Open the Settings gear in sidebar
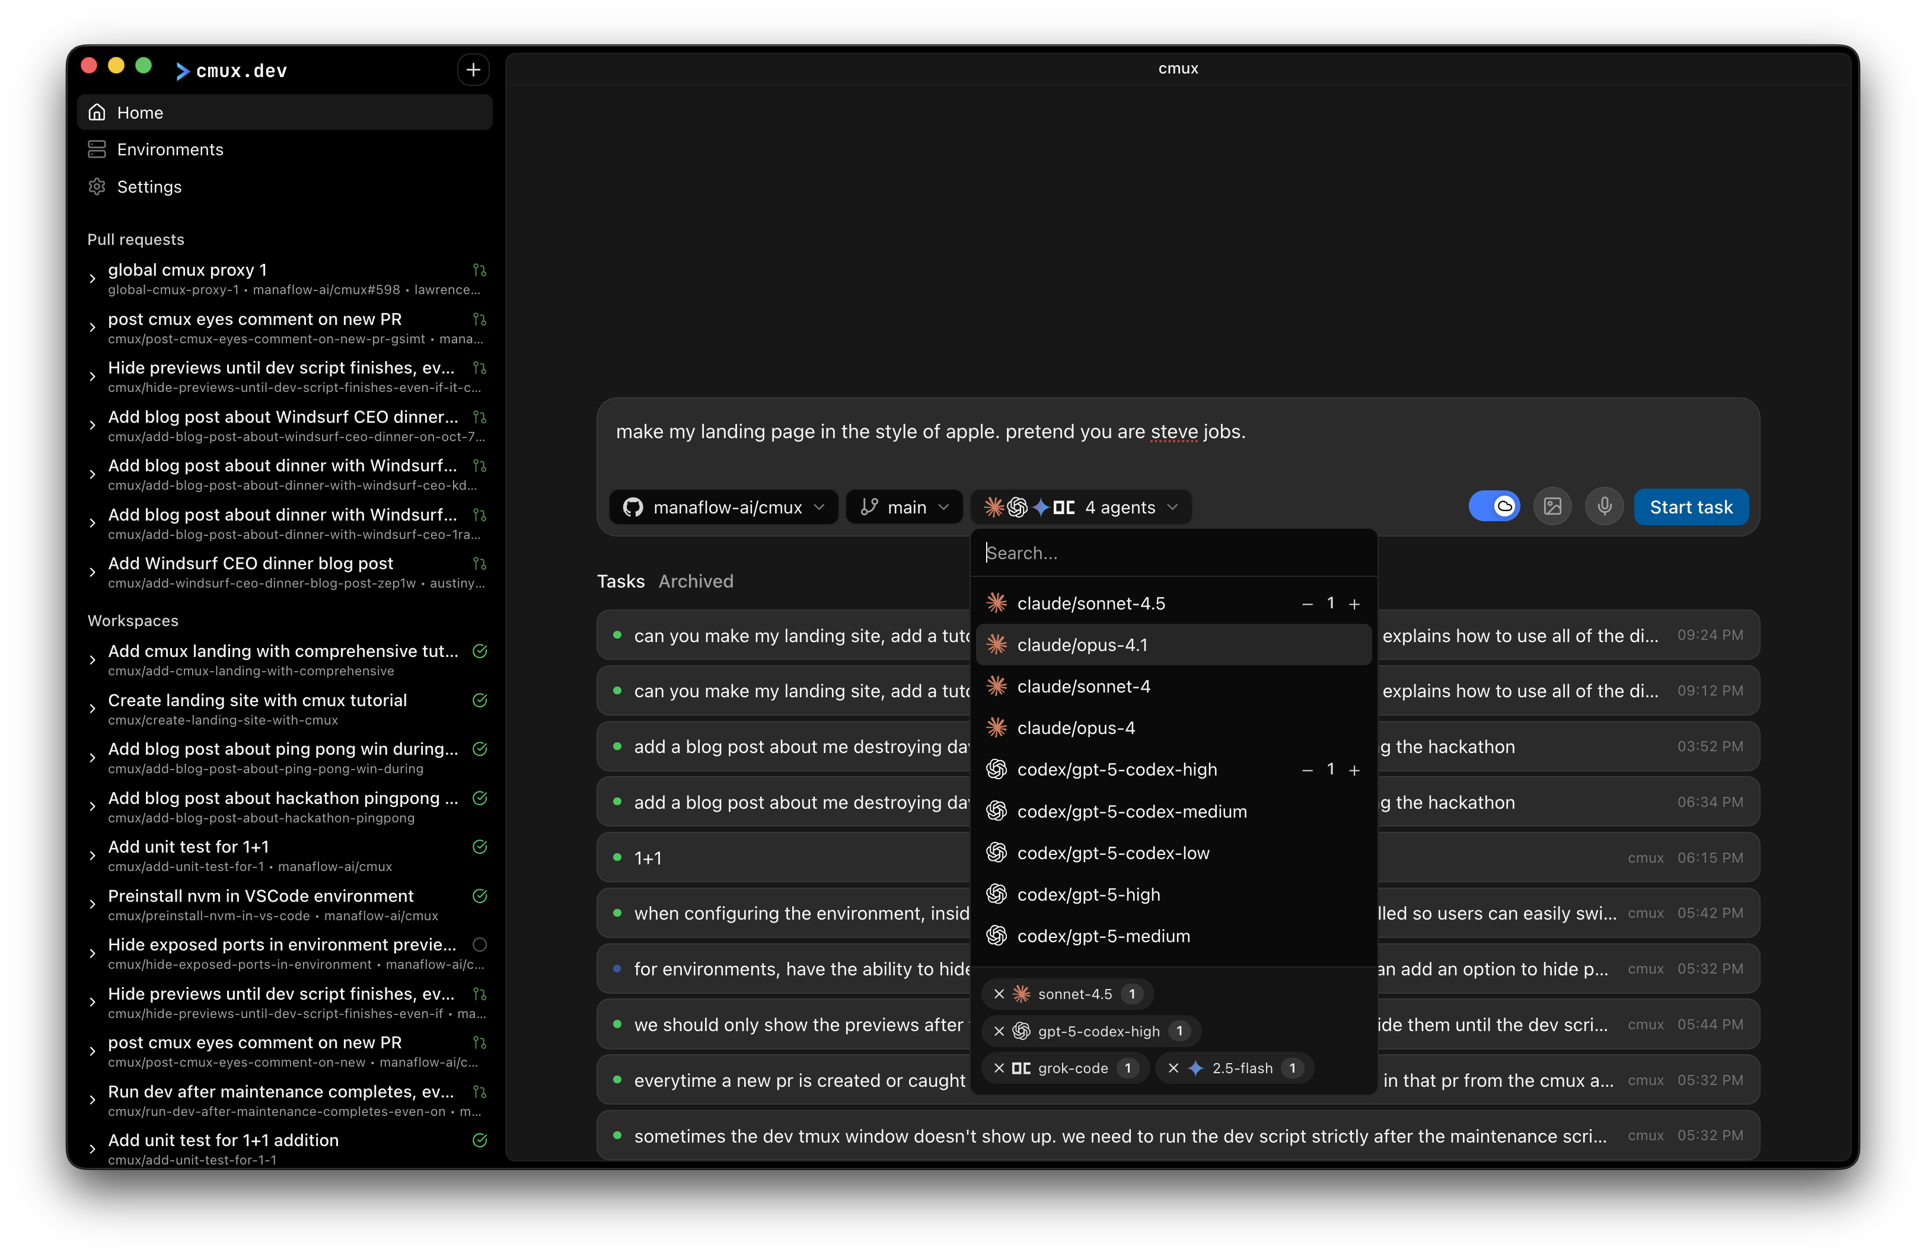The image size is (1926, 1257). coord(97,187)
